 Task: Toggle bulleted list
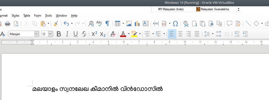(x=147, y=34)
